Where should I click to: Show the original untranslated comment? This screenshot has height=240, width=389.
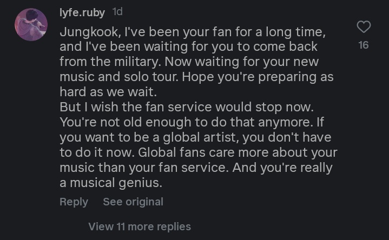tap(133, 202)
